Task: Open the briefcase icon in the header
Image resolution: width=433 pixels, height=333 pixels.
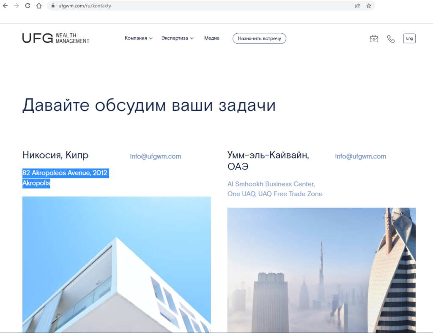Action: (x=374, y=38)
